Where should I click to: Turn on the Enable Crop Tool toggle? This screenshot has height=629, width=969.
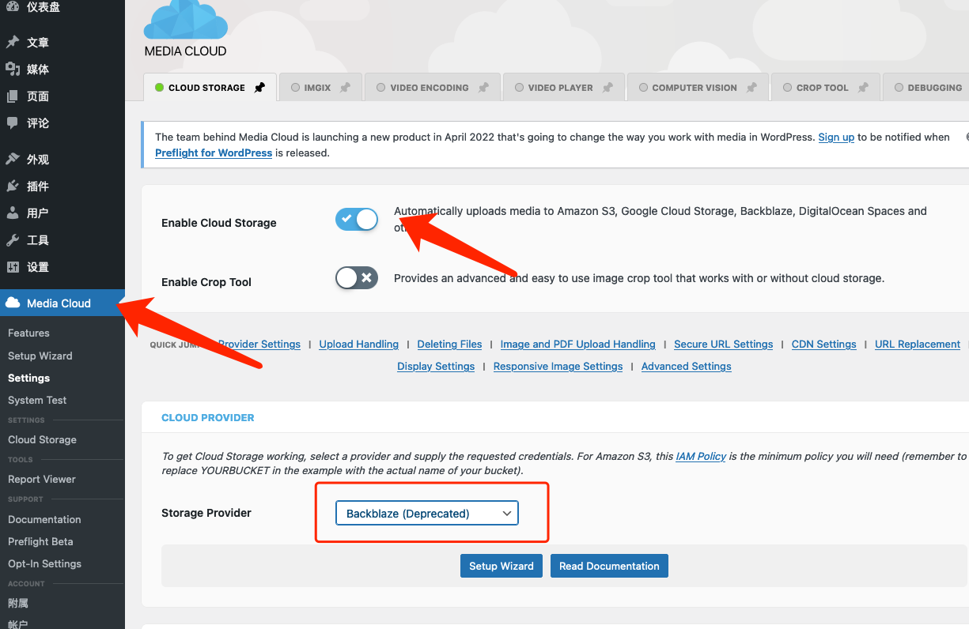coord(357,278)
